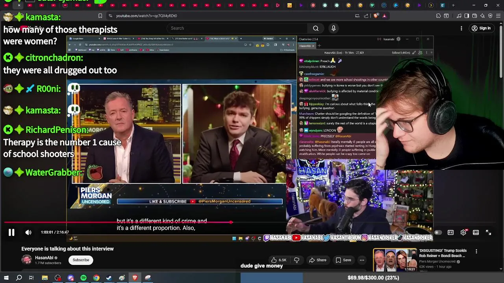The image size is (504, 283).
Task: Open the recommended Piers Morgan video thumbnail
Action: [395, 260]
